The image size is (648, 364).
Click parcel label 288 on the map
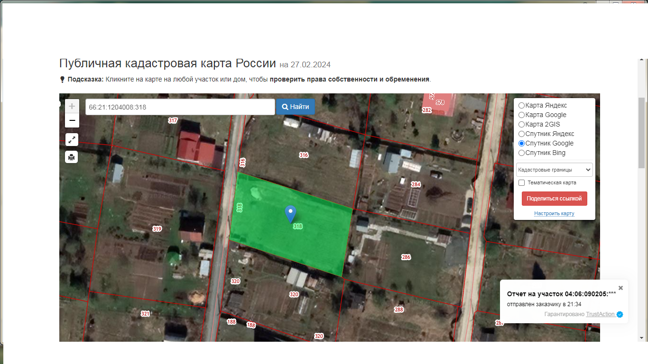398,309
